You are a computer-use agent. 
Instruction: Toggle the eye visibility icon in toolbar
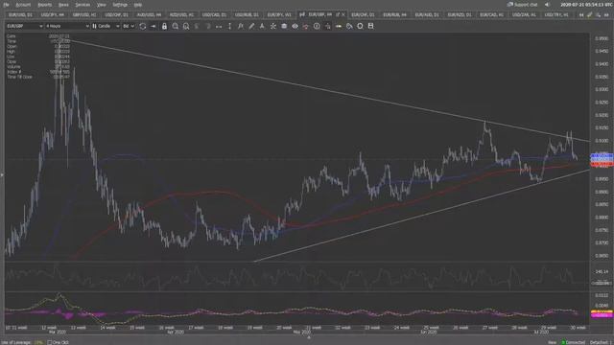pos(295,26)
